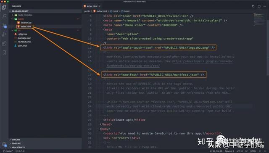This screenshot has height=153, width=269.
Task: Open the Run and Debug view
Action: tap(4, 34)
